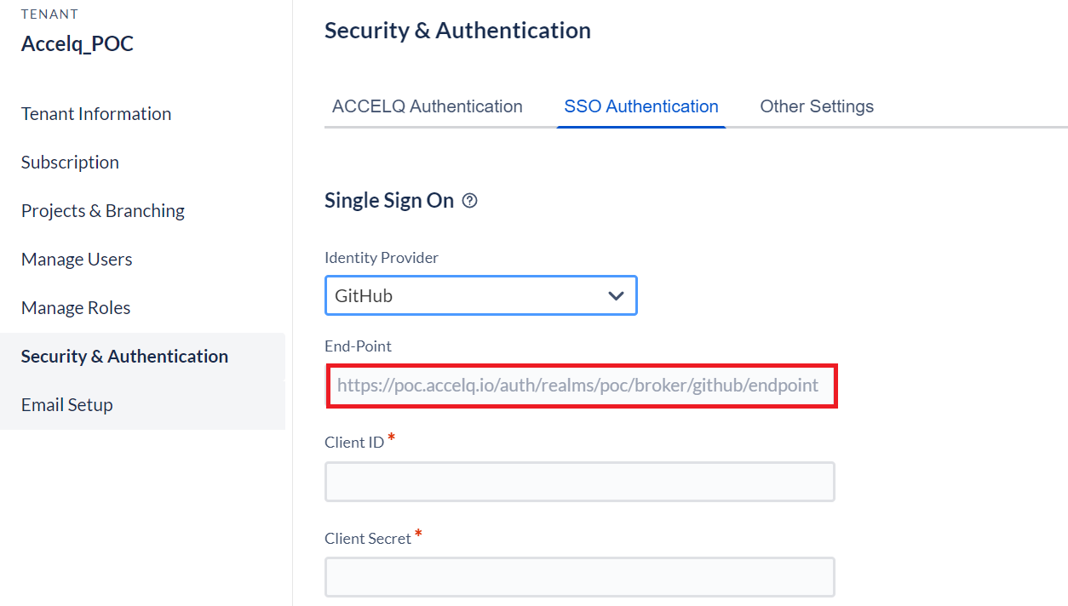The width and height of the screenshot is (1068, 606).
Task: Open the Subscription sidebar page
Action: pyautogui.click(x=70, y=163)
